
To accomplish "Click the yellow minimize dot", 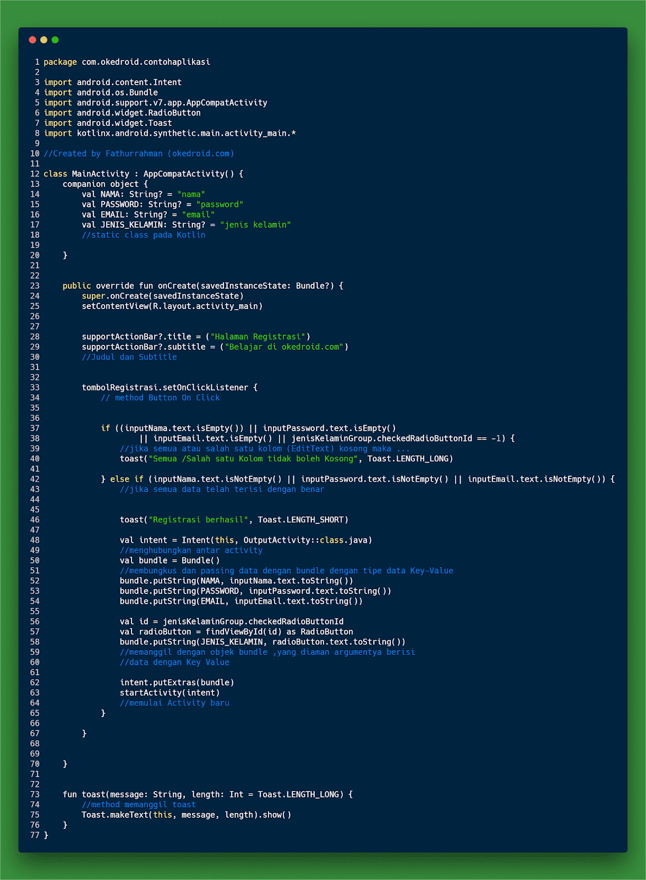I will [43, 40].
